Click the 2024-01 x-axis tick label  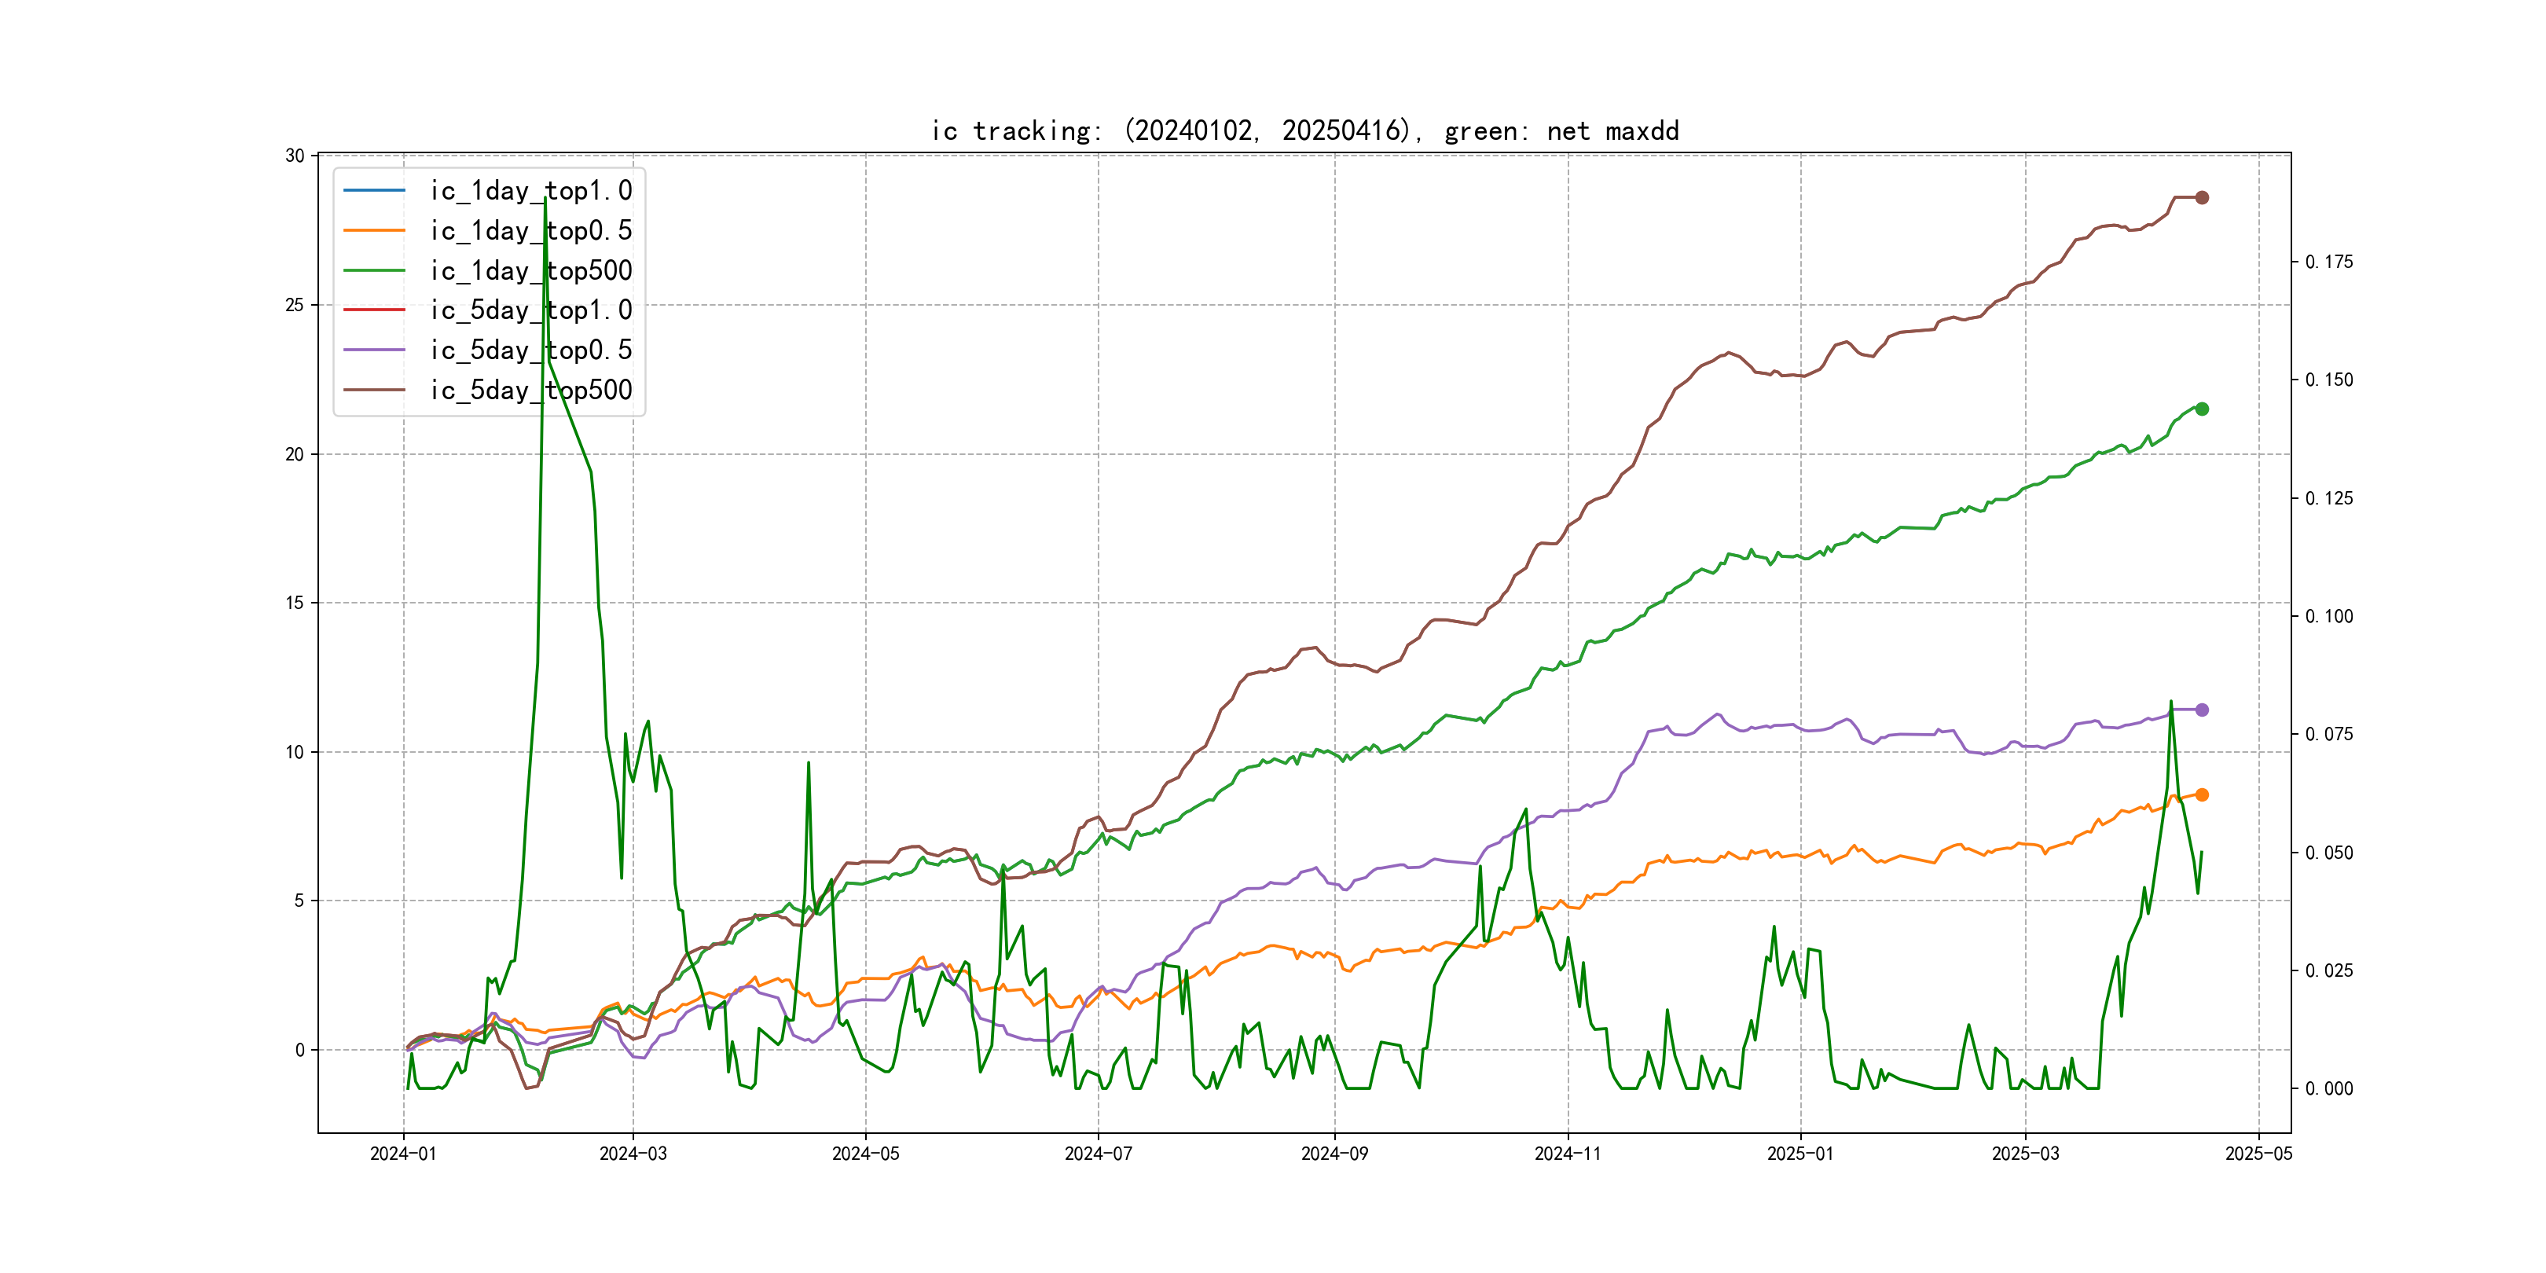(403, 1154)
